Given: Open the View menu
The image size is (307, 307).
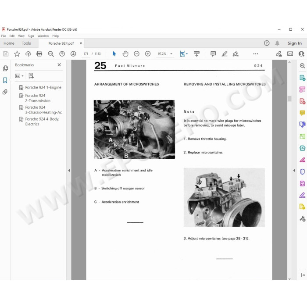Looking at the screenshot, I should click(21, 36).
